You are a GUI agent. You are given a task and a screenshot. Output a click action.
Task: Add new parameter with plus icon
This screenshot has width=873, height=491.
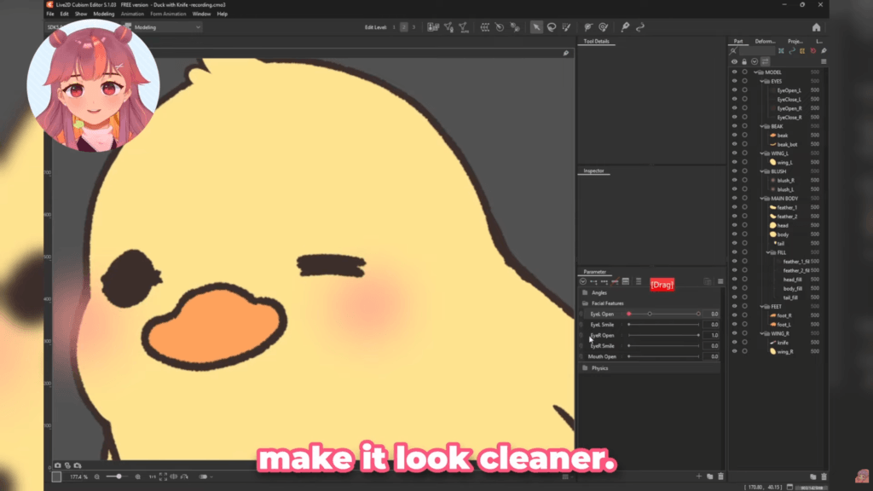coord(699,477)
